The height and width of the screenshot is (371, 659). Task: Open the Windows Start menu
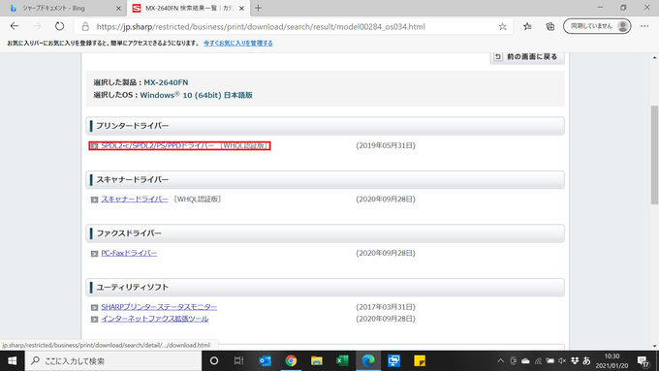[13, 361]
